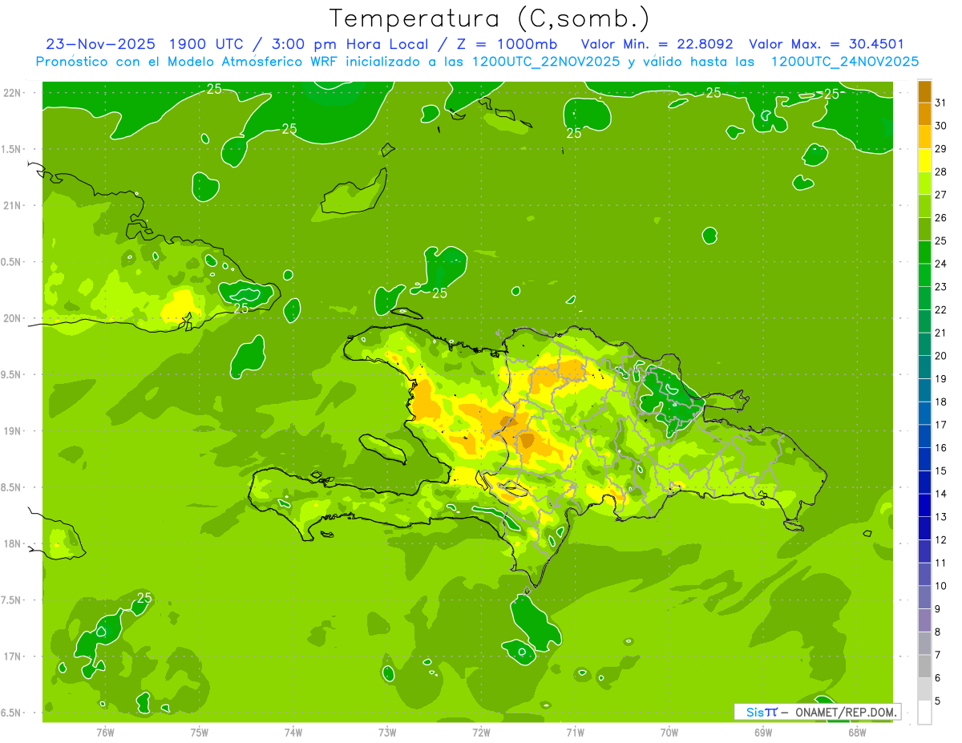Image resolution: width=962 pixels, height=743 pixels.
Task: Click the "74W" longitude axis label
Action: click(x=293, y=732)
